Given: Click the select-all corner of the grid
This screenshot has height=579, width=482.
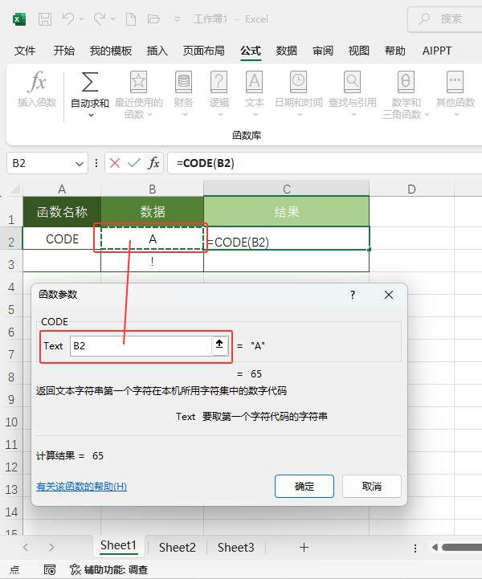Looking at the screenshot, I should pyautogui.click(x=15, y=189).
